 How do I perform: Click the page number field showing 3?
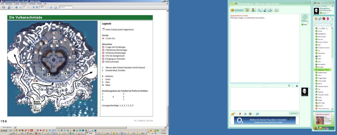pos(25,7)
